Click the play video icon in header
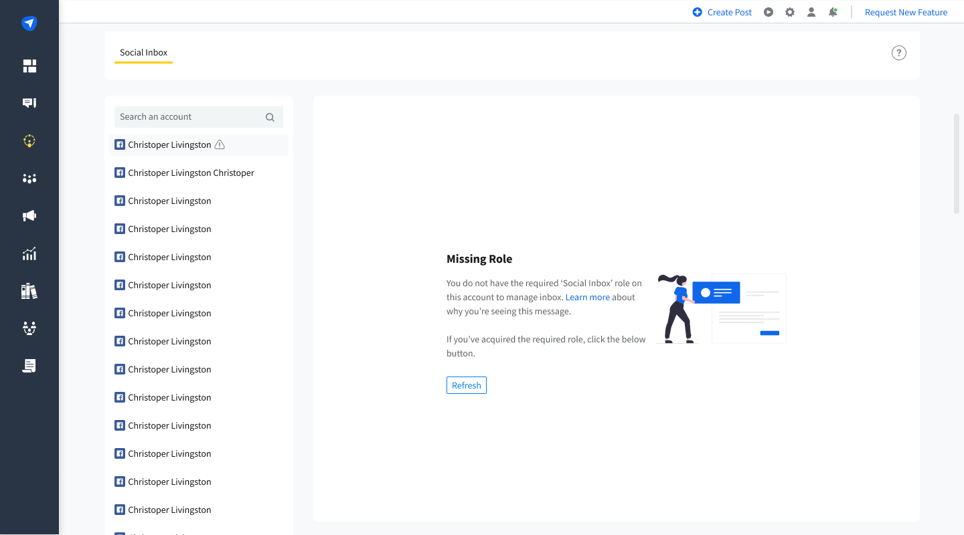 pyautogui.click(x=769, y=12)
